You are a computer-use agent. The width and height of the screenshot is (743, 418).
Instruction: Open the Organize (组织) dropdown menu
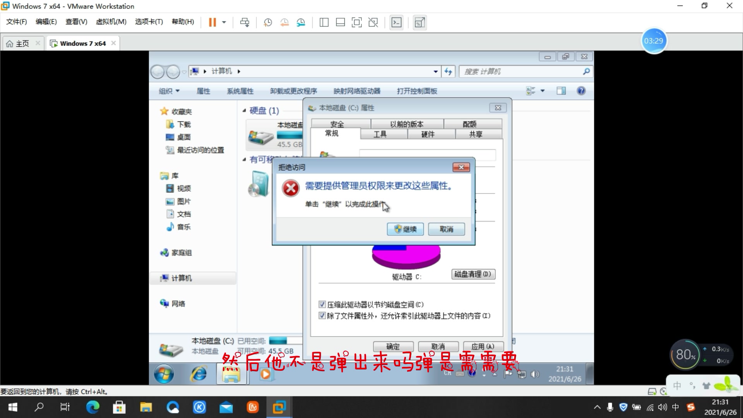click(169, 91)
